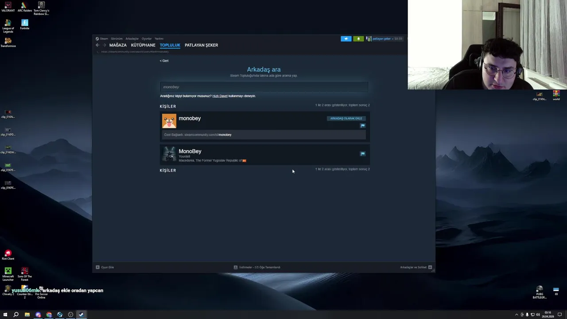Click Steam icon in taskbar
The image size is (567, 319).
tap(81, 315)
